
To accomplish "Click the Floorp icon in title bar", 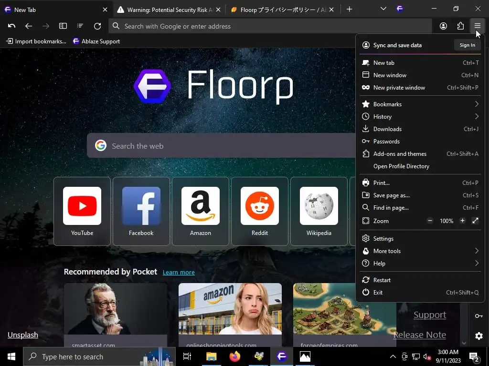I will click(x=400, y=9).
